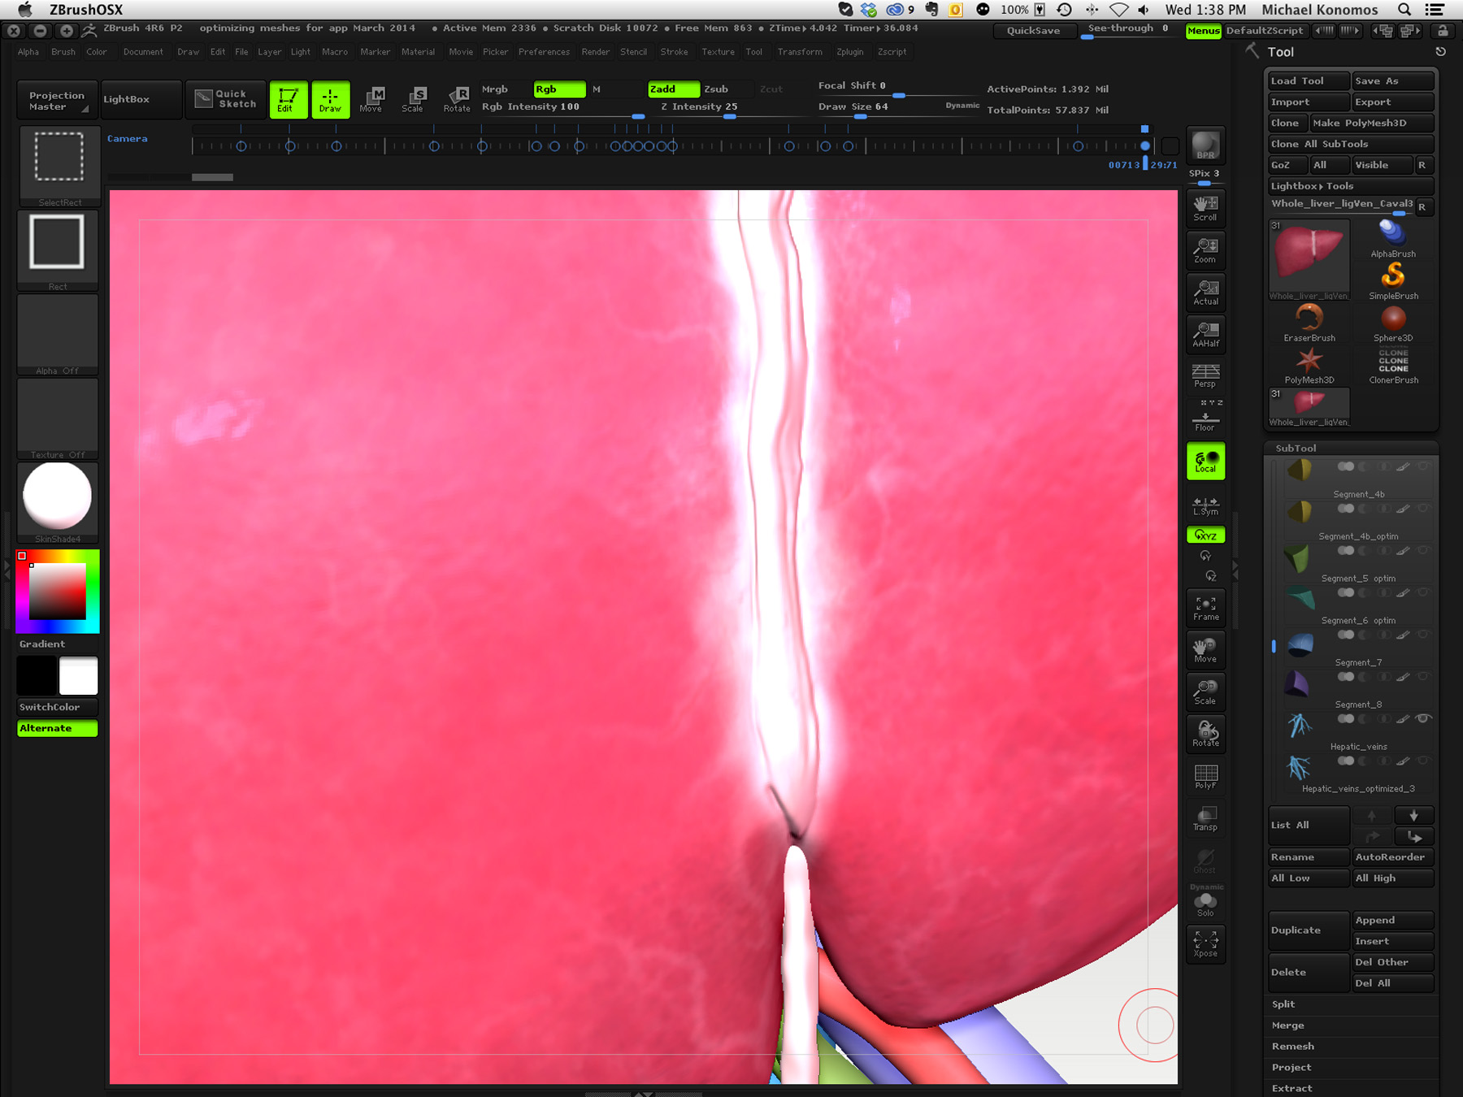Open the Stroke menu
Screen dimensions: 1463x1097
[675, 52]
